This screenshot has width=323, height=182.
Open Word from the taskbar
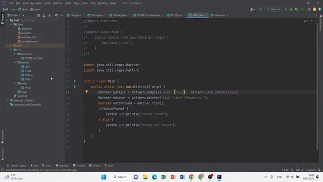pos(182,177)
